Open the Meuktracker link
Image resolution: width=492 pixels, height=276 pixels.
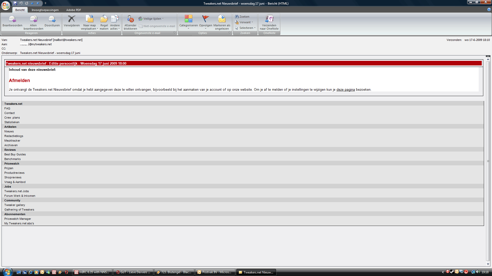click(x=12, y=141)
